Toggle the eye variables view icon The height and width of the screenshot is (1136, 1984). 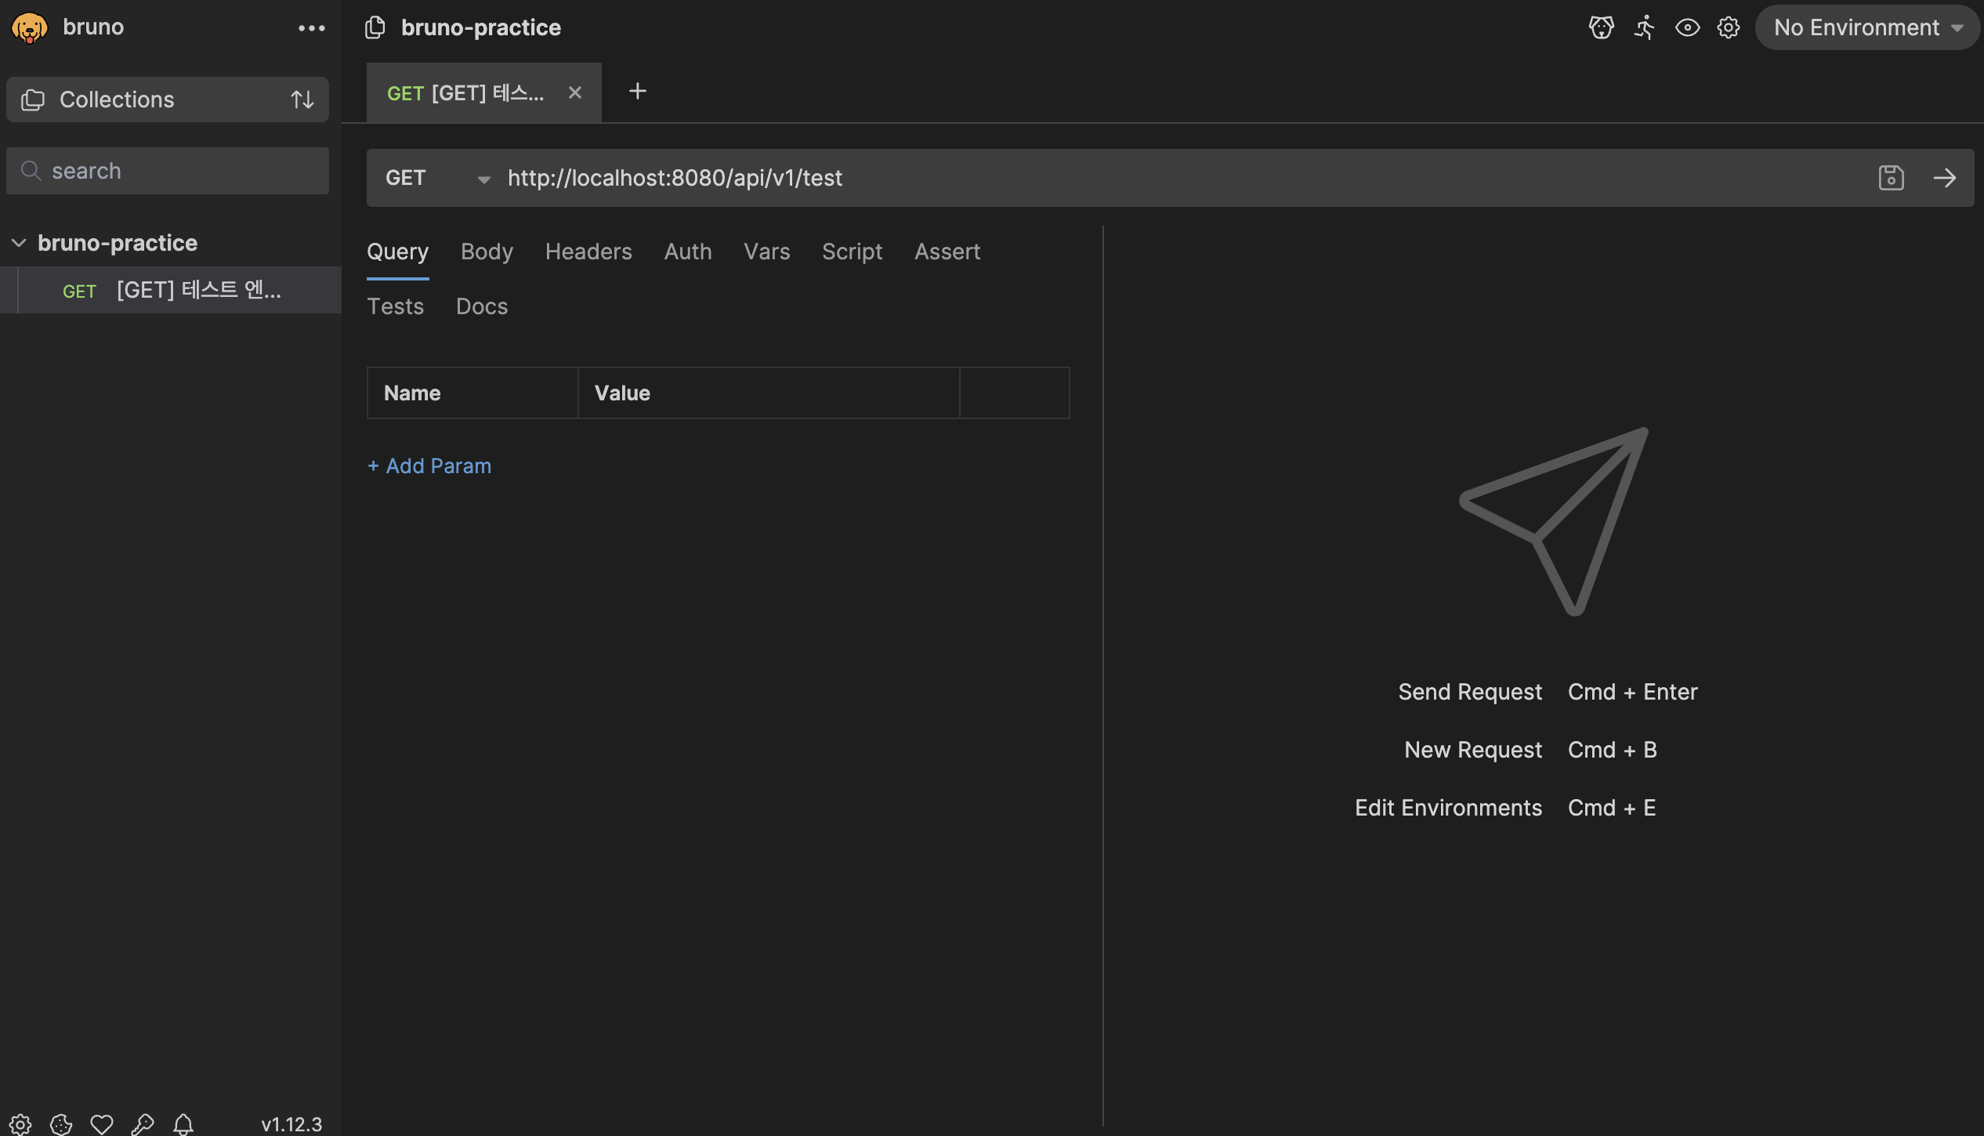click(1687, 27)
